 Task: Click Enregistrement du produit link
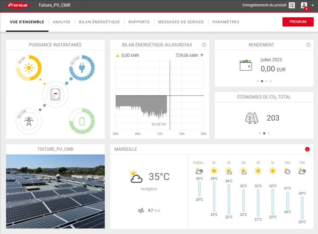tap(264, 5)
